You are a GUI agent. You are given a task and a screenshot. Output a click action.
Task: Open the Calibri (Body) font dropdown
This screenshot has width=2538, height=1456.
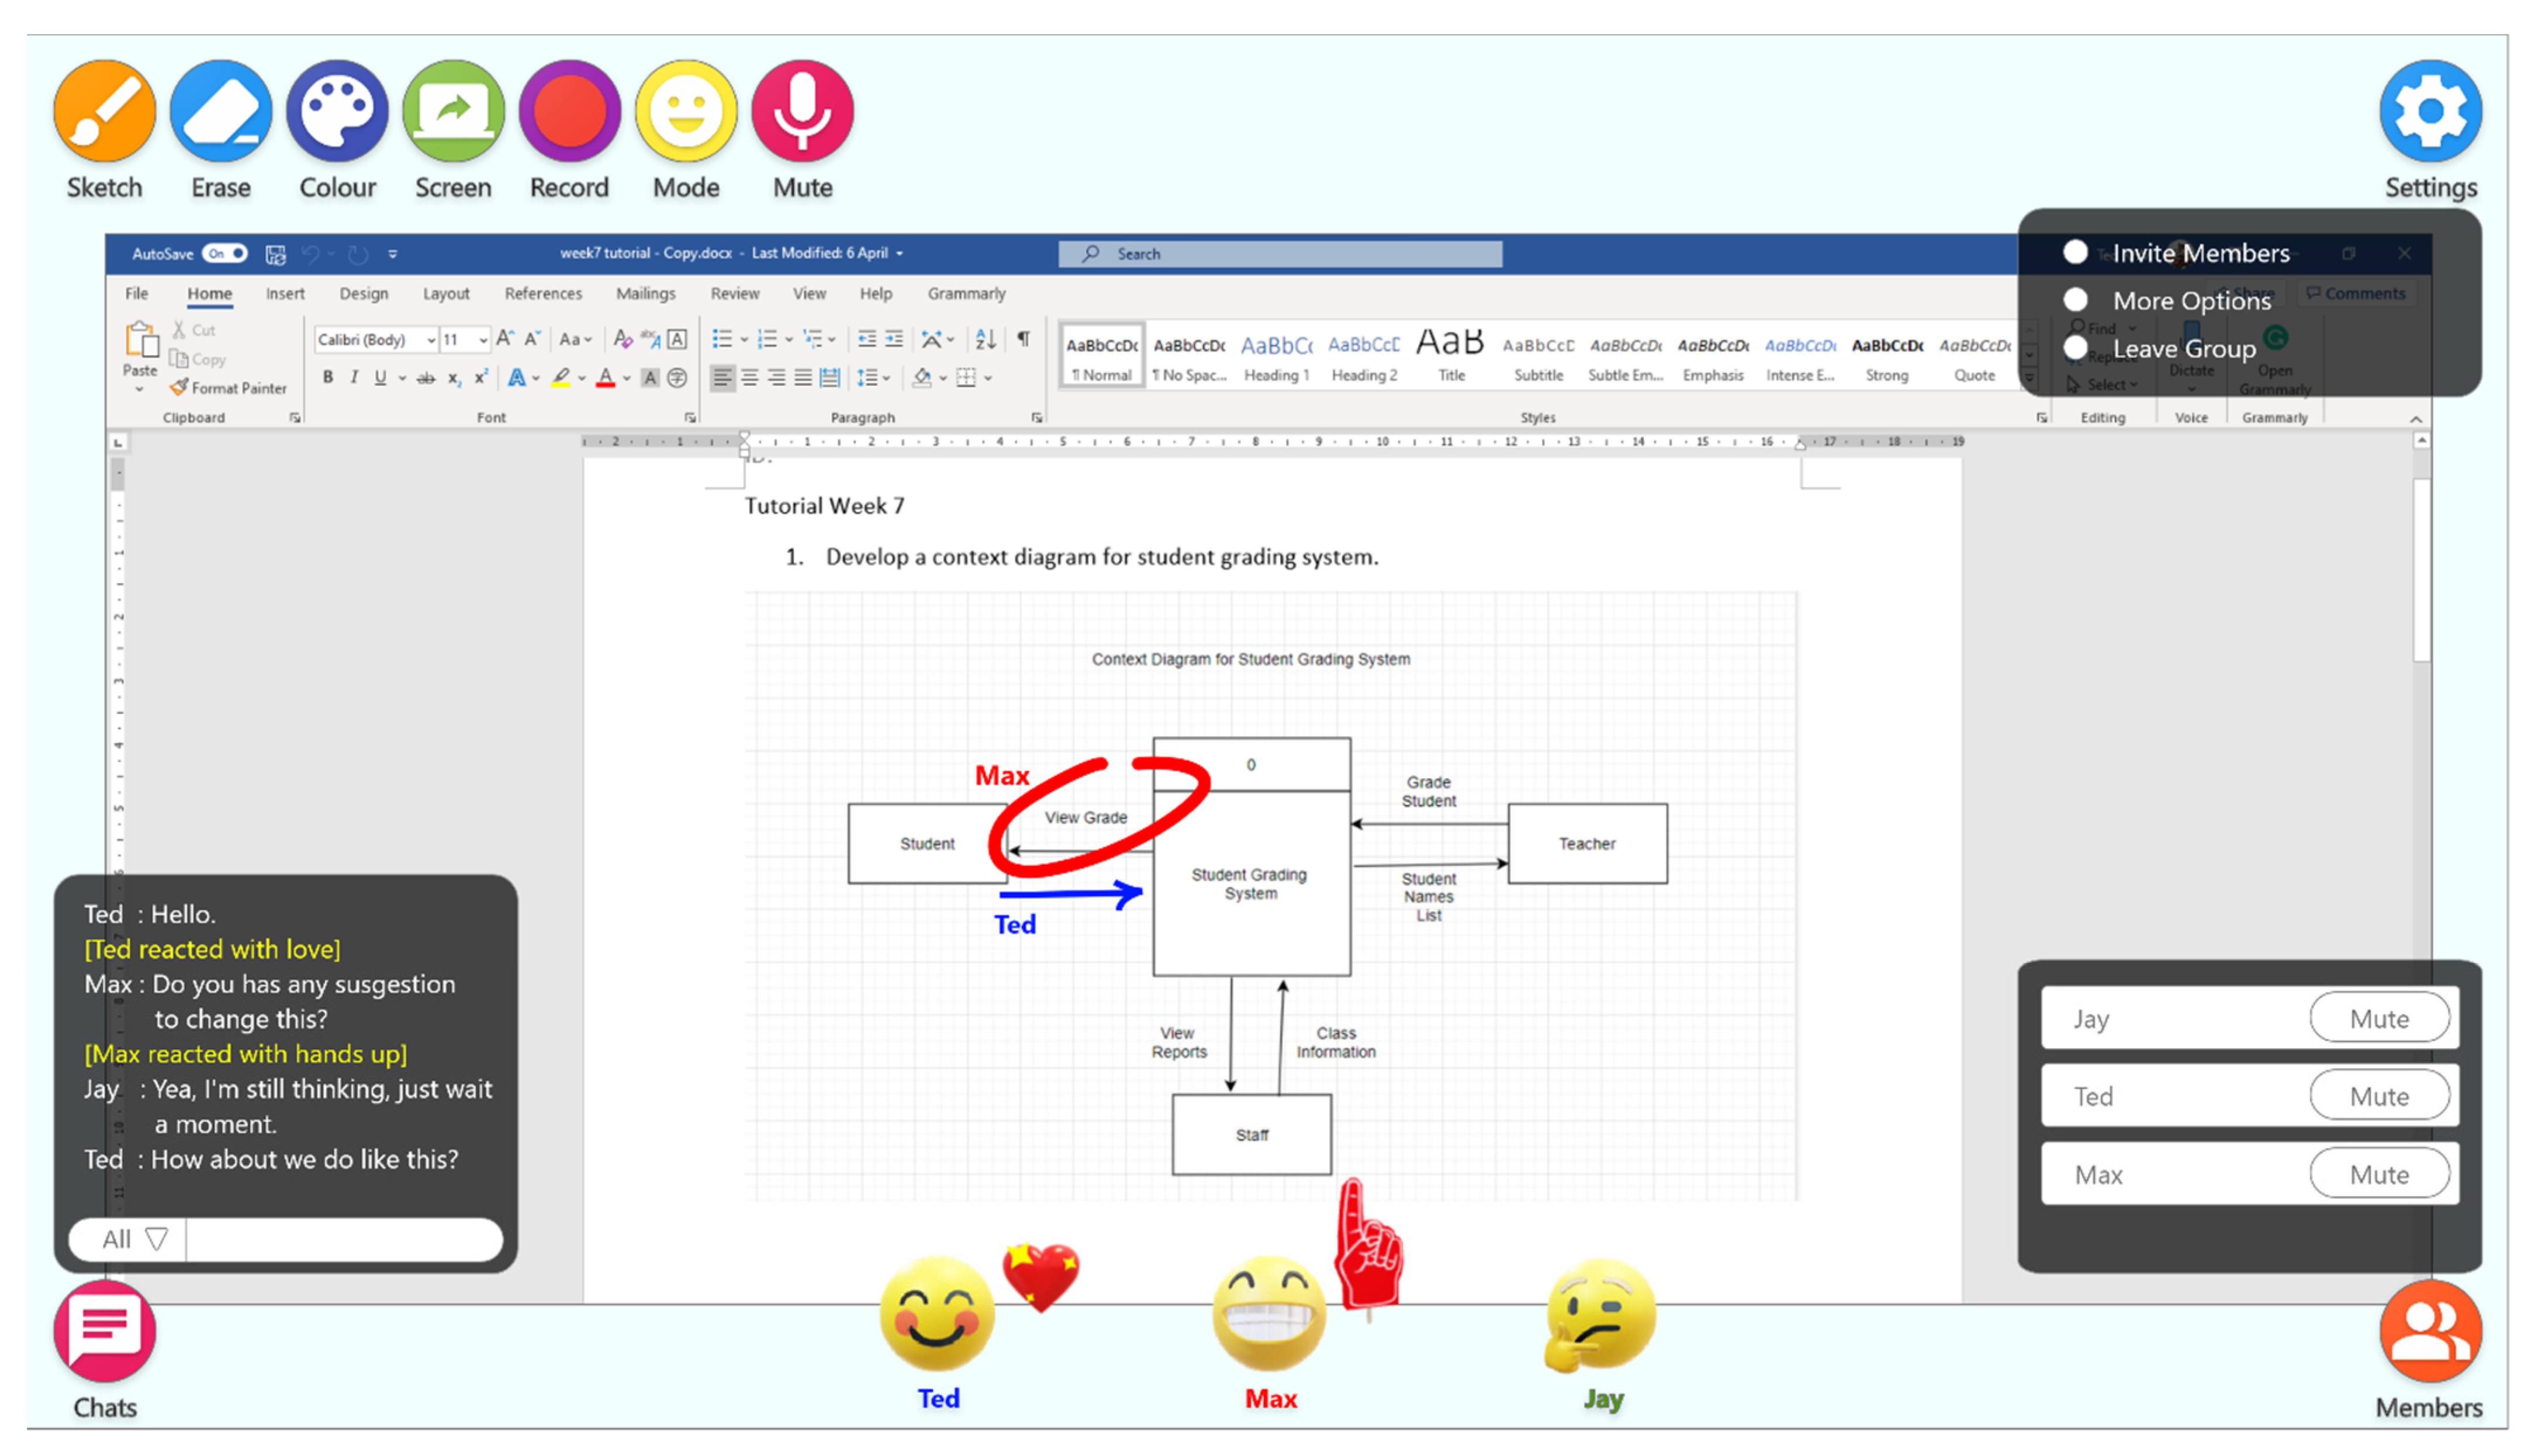(431, 340)
